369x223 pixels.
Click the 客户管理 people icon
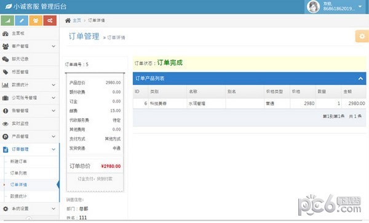[x=6, y=46]
